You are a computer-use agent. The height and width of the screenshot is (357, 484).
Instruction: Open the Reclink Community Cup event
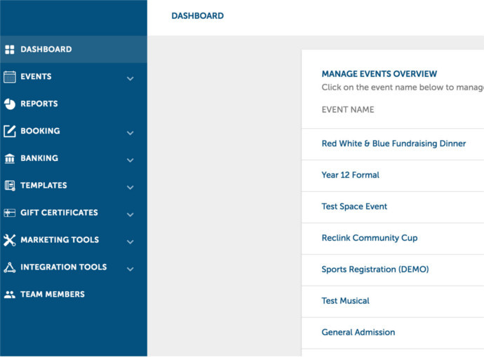coord(369,238)
